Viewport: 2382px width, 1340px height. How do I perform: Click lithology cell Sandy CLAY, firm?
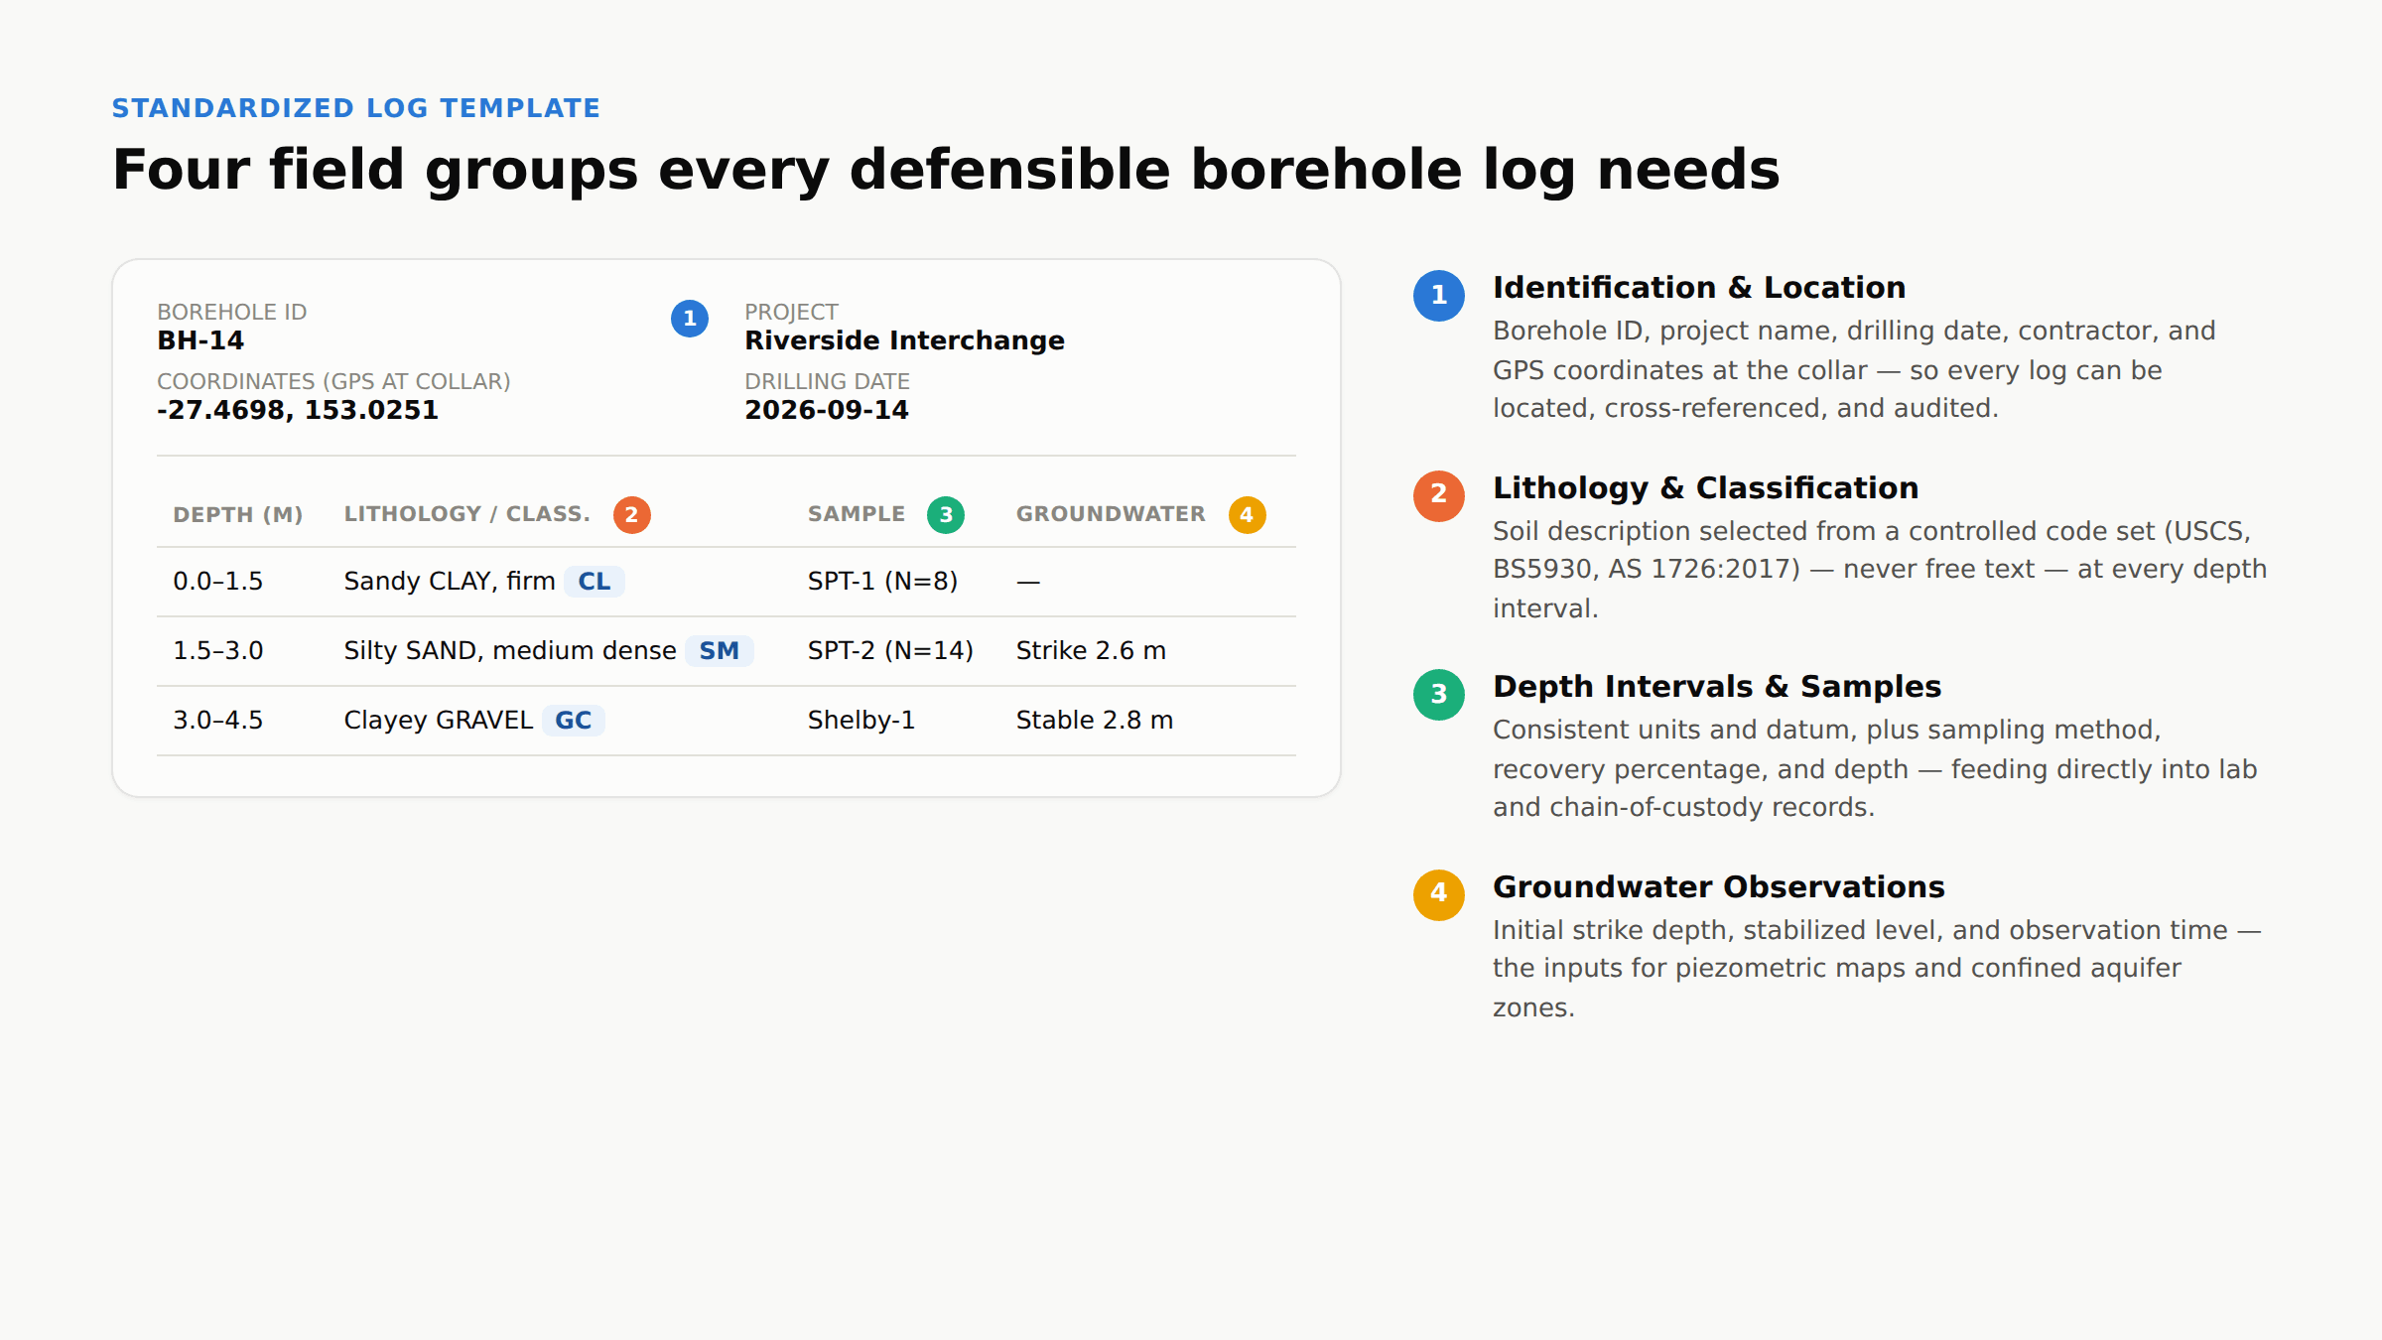[x=450, y=582]
